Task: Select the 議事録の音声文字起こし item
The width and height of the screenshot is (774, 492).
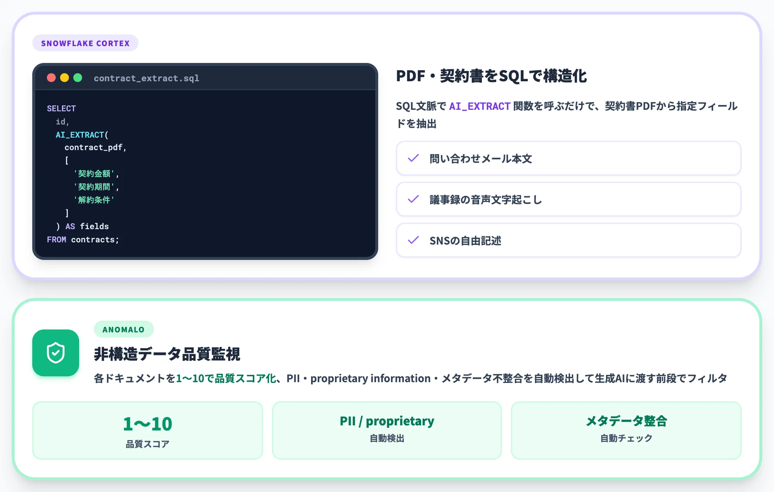Action: 568,200
